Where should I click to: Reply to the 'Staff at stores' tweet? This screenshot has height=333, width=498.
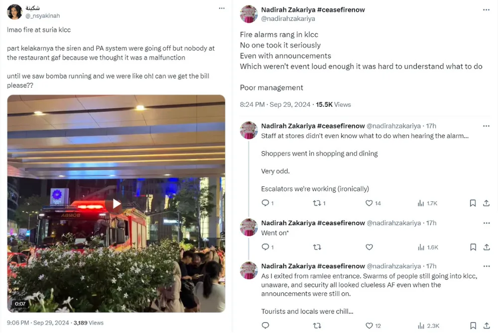(x=265, y=203)
